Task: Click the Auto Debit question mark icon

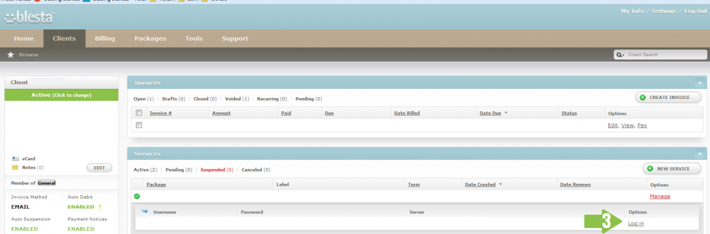Action: [99, 207]
